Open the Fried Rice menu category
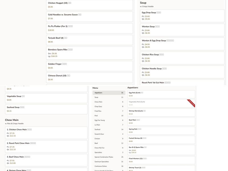Screen dimensions: 228x171 click(109, 111)
